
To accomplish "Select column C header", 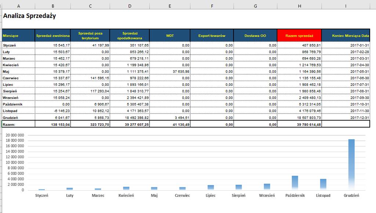I will coord(90,6).
